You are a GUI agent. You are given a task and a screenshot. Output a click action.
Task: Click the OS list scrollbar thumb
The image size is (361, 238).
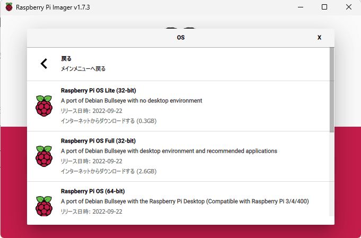[x=331, y=89]
